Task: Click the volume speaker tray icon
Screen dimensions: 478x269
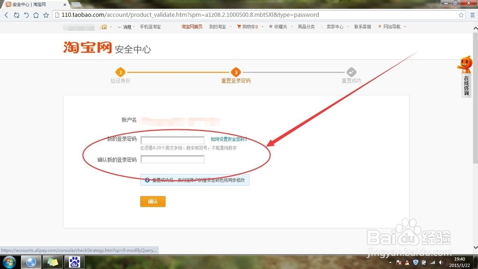Action: click(x=441, y=263)
